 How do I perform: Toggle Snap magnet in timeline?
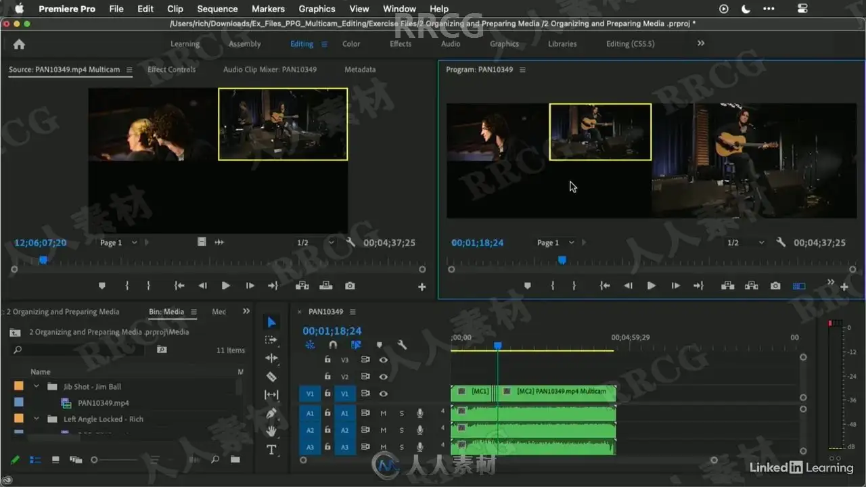coord(333,345)
